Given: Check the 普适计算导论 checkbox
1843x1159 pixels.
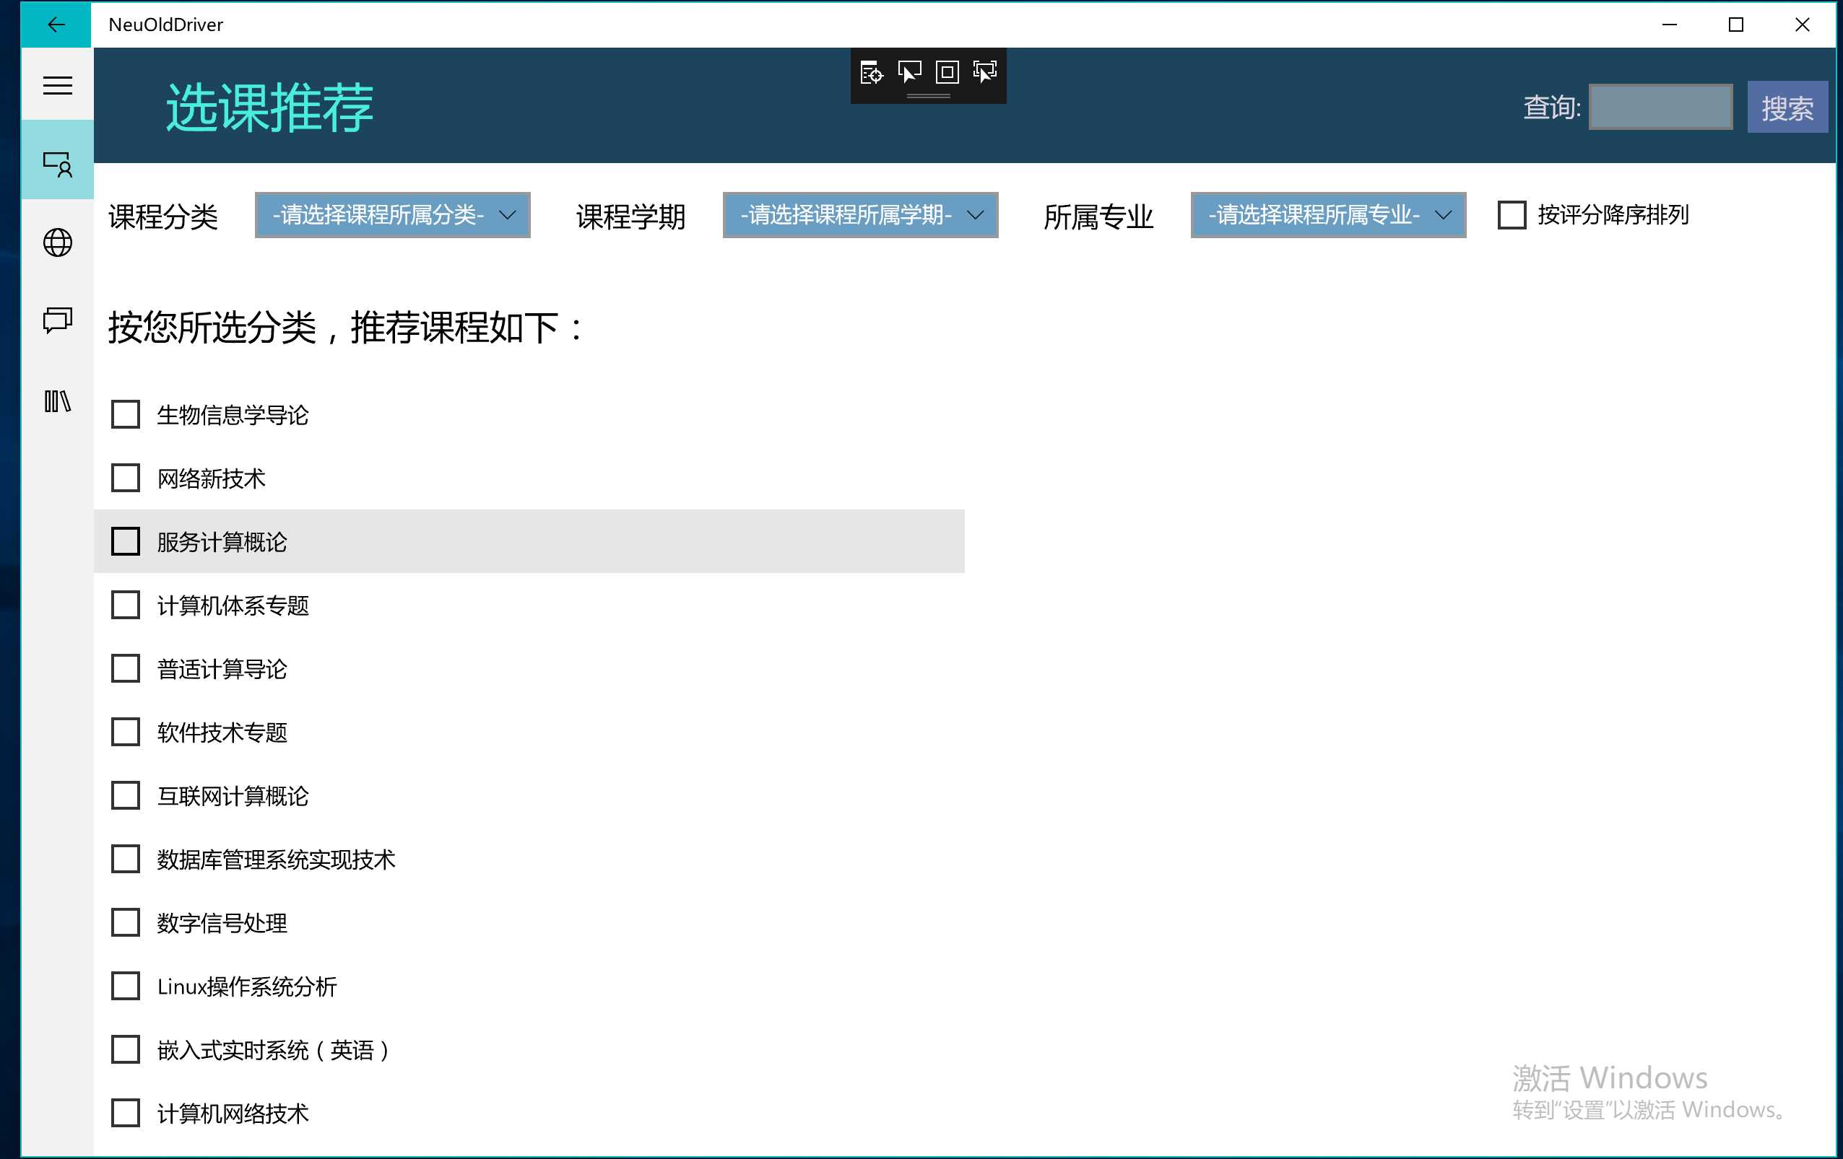Looking at the screenshot, I should 126,668.
